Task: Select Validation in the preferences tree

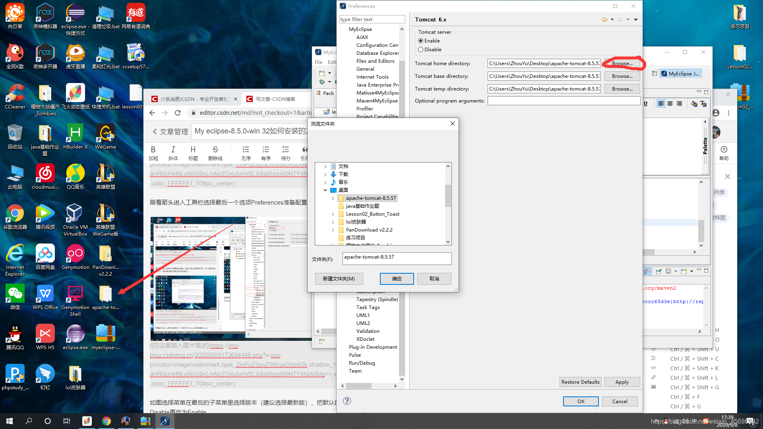Action: (x=368, y=331)
